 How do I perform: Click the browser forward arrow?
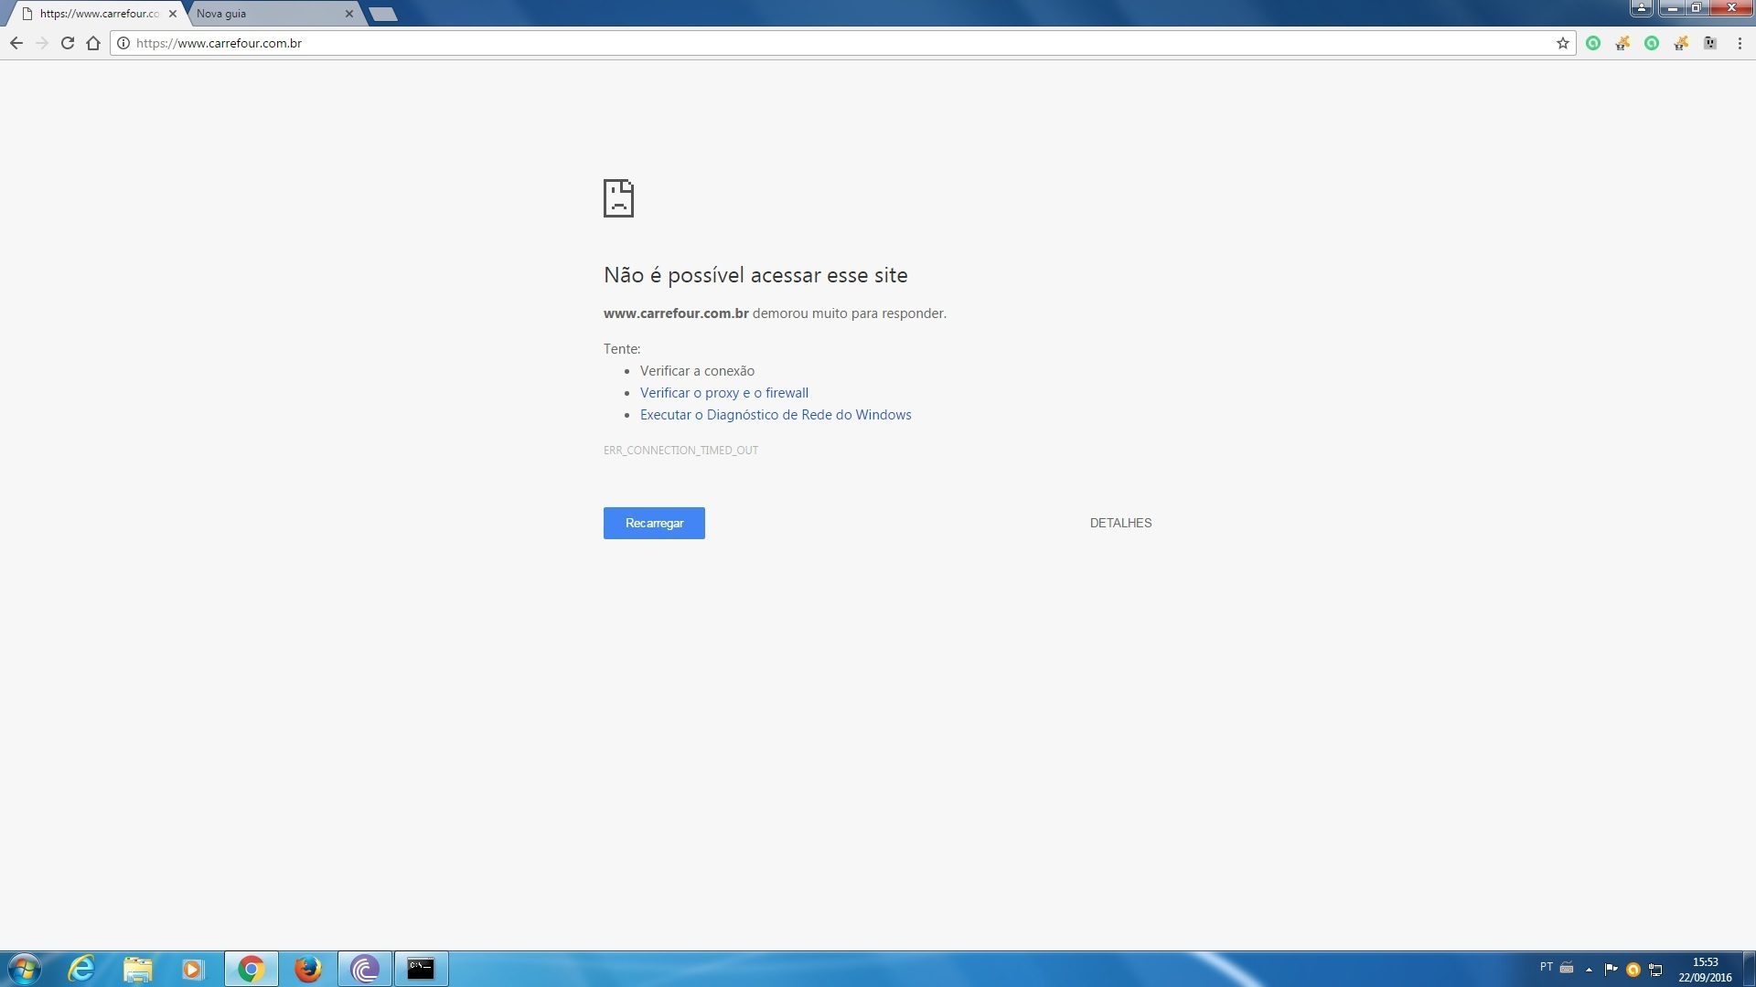click(42, 43)
